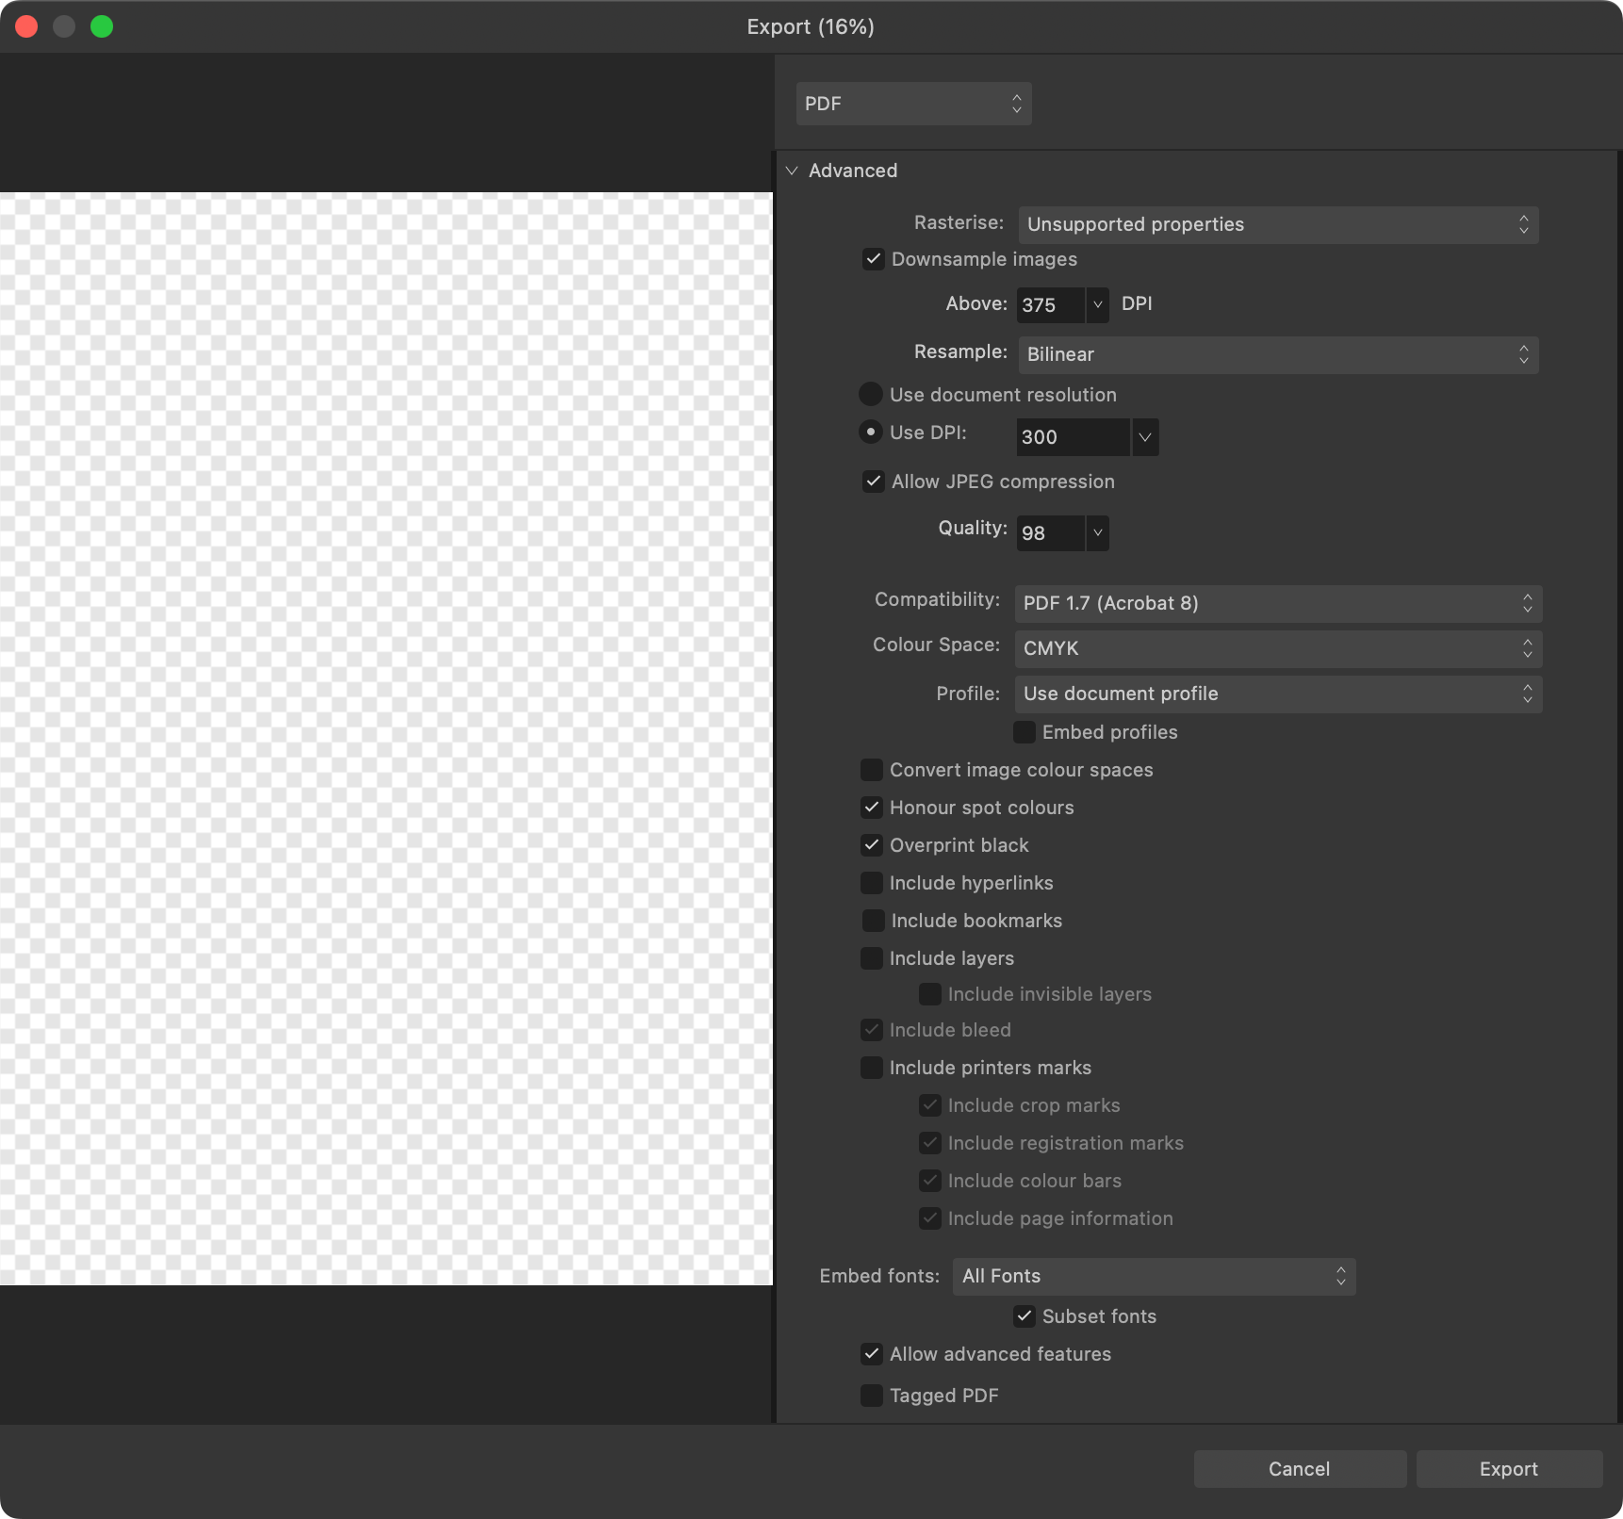Toggle Subset fonts checkbox
Screen dimensions: 1623x1519
click(x=1025, y=1316)
